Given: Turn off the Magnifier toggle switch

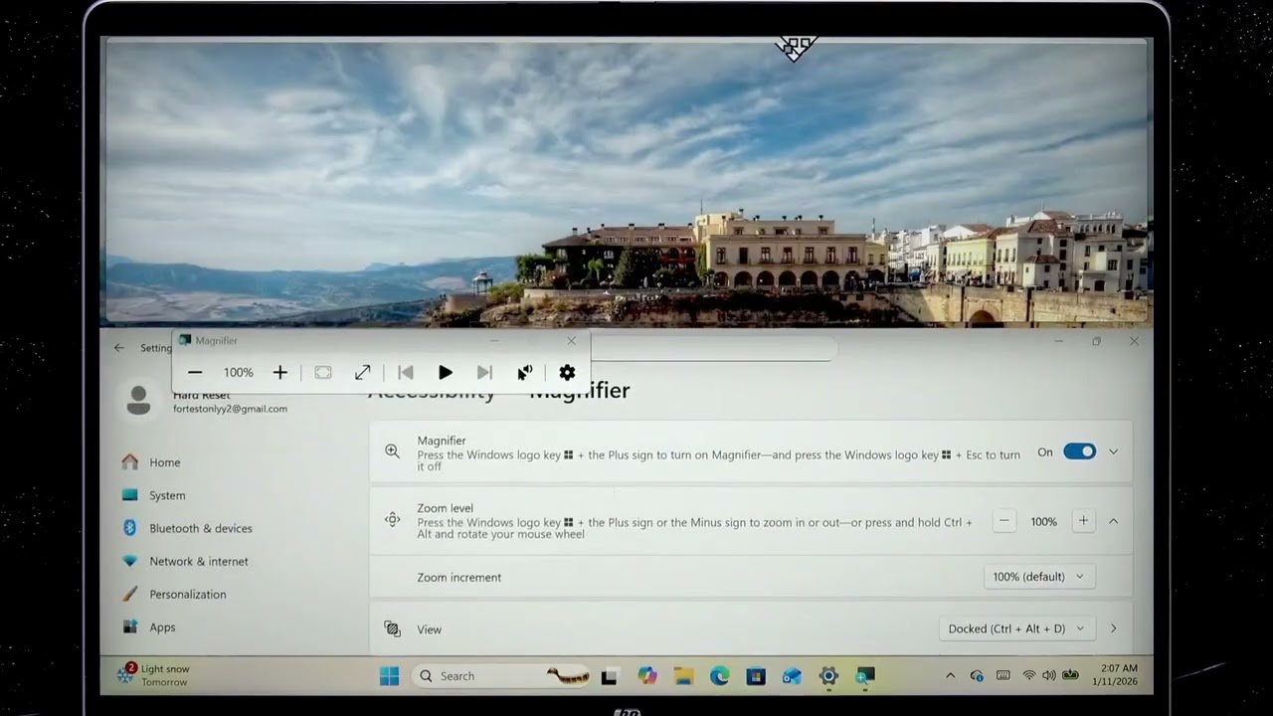Looking at the screenshot, I should coord(1079,451).
